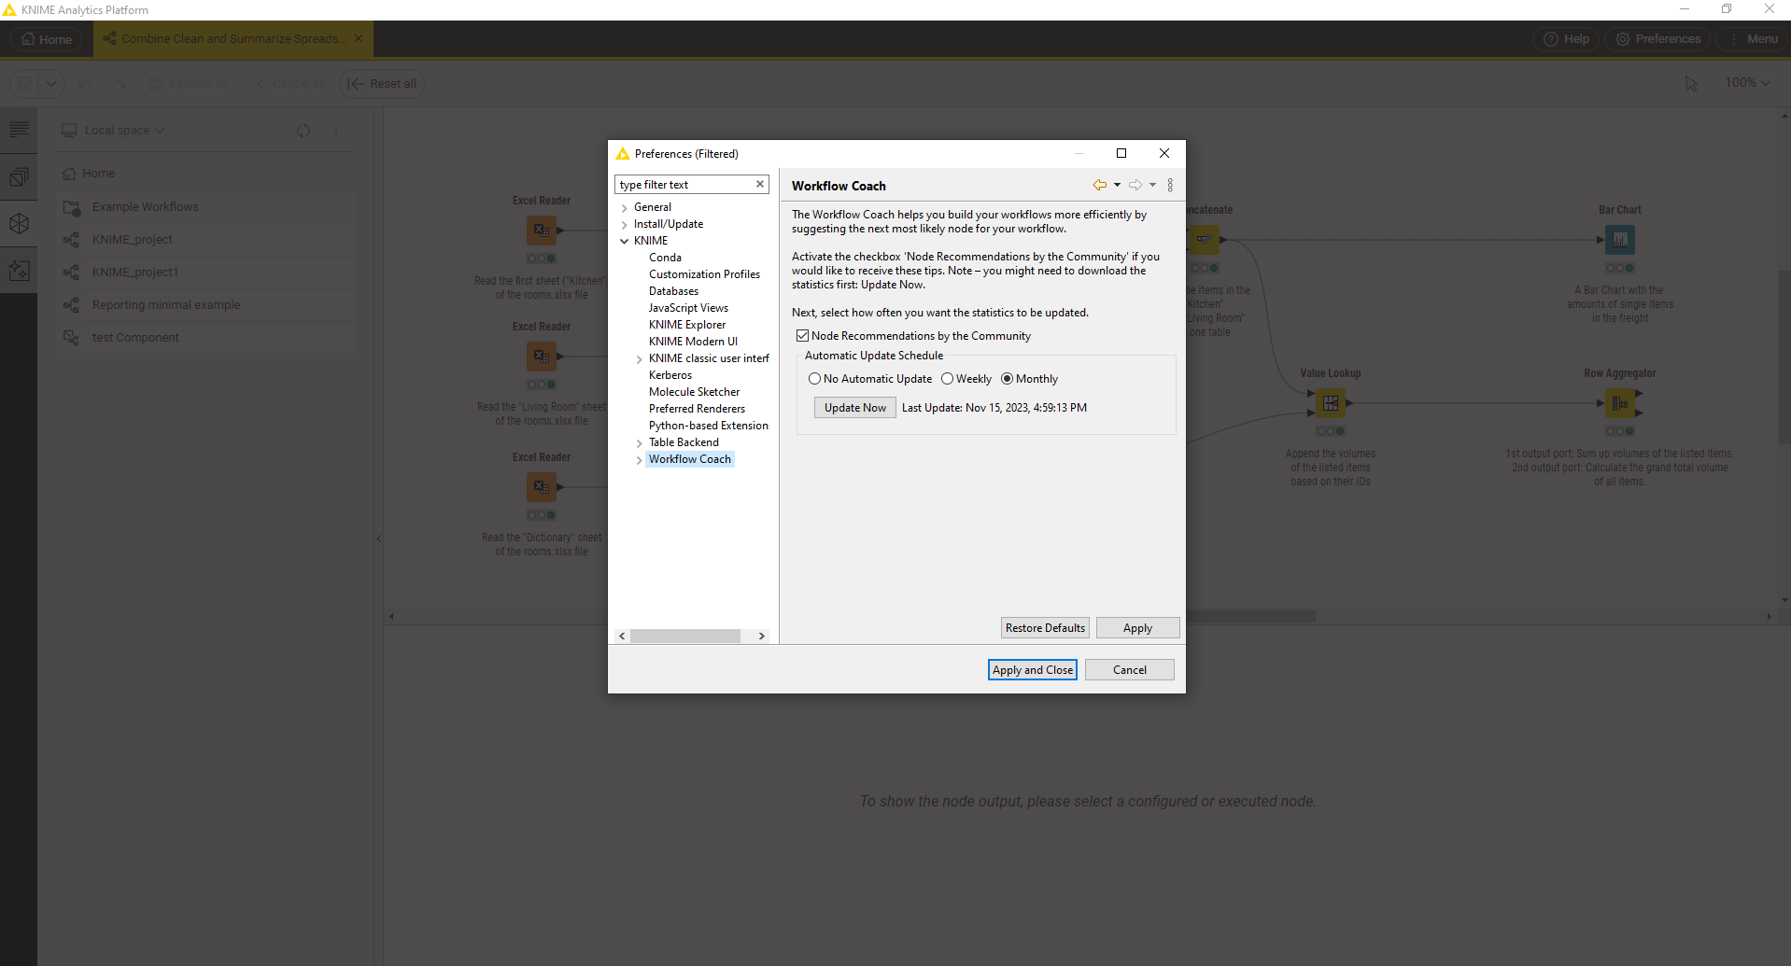The image size is (1791, 966).
Task: Open the back history dropdown arrow
Action: (x=1117, y=185)
